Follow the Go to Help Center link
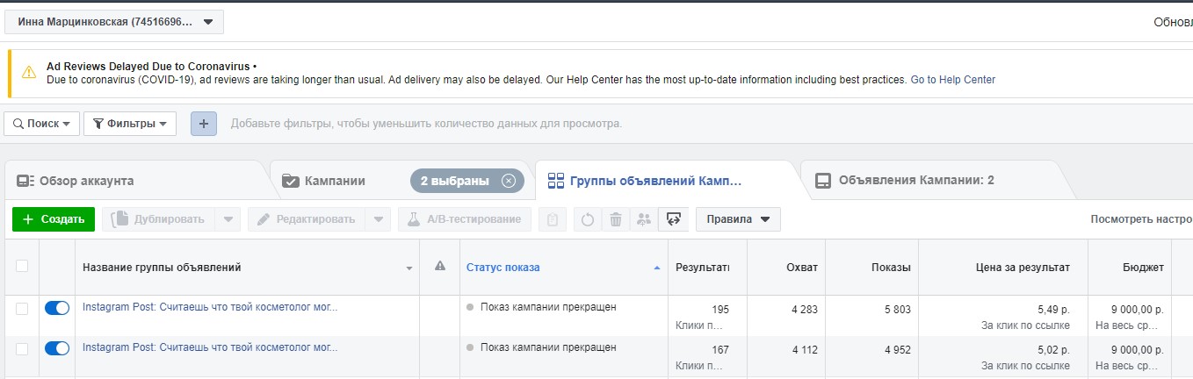The height and width of the screenshot is (379, 1193). pyautogui.click(x=952, y=80)
